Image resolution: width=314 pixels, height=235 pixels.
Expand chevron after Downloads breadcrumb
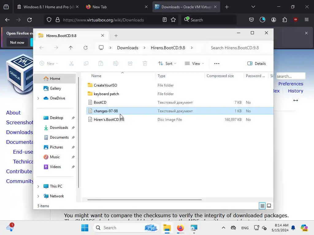pos(144,48)
